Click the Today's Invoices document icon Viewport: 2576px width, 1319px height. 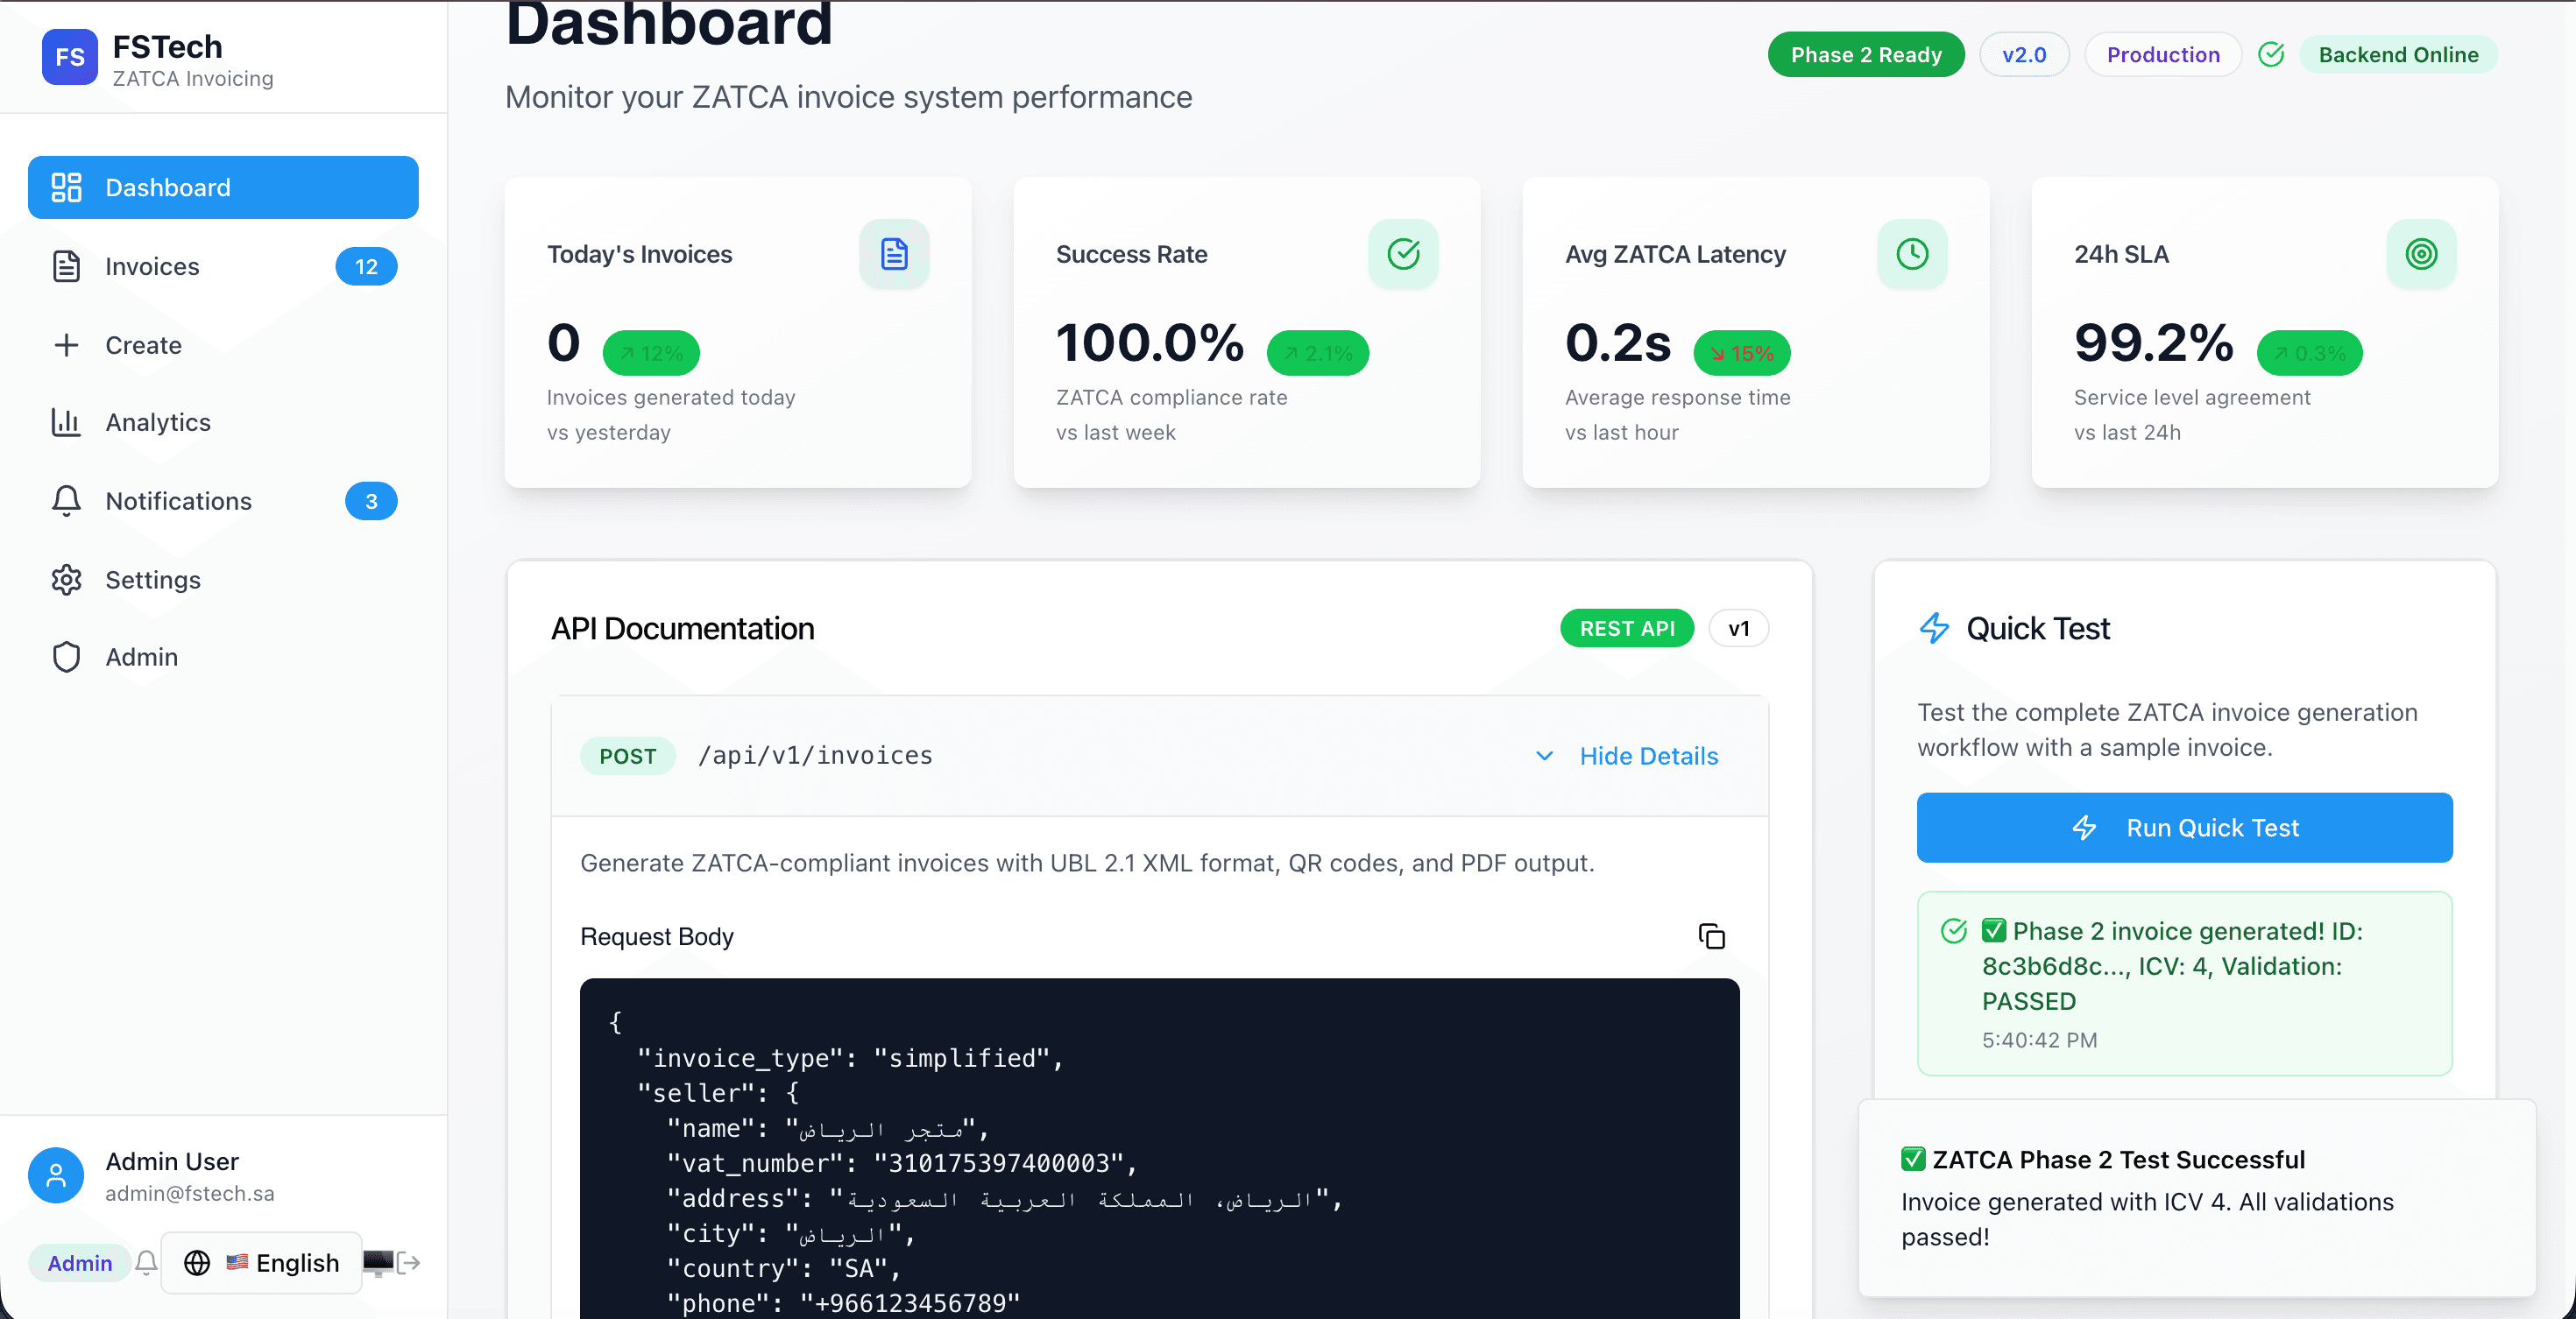pos(893,254)
